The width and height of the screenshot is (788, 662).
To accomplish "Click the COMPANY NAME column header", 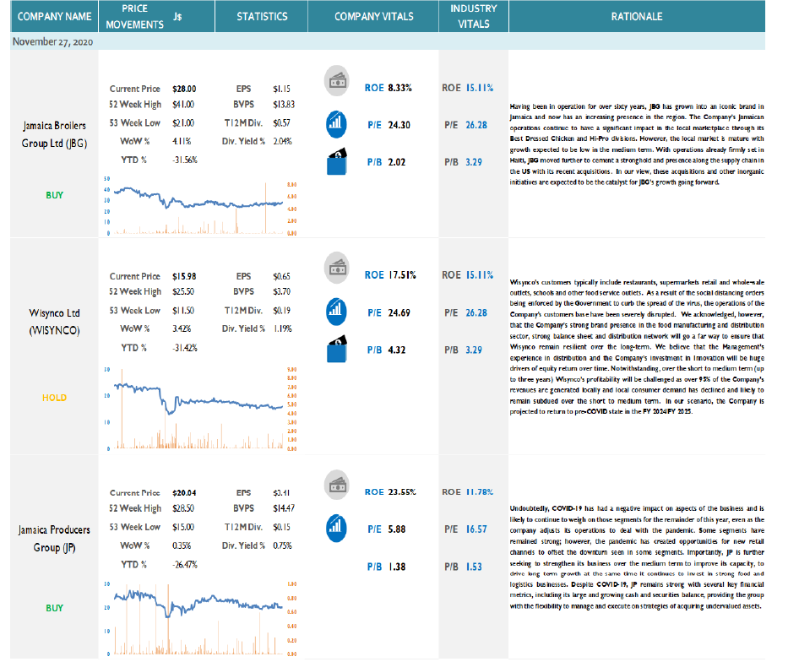I will [x=54, y=17].
